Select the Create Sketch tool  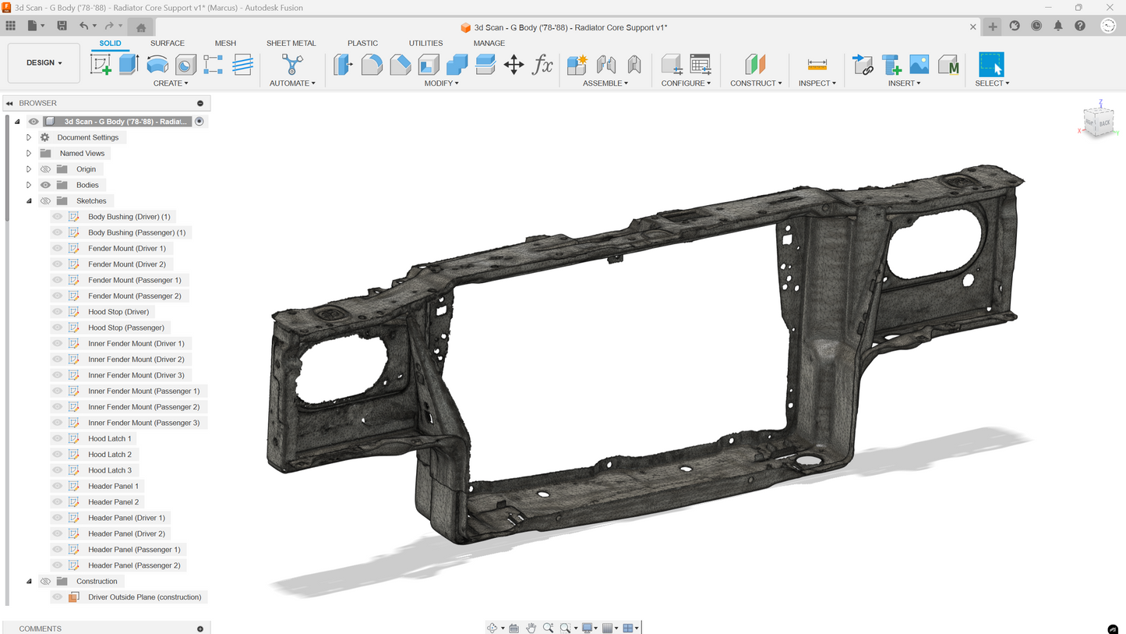point(101,65)
